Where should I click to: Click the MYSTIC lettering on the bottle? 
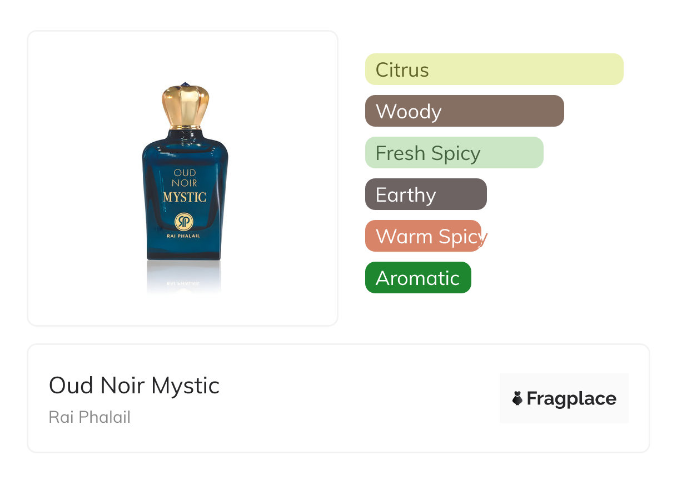185,197
